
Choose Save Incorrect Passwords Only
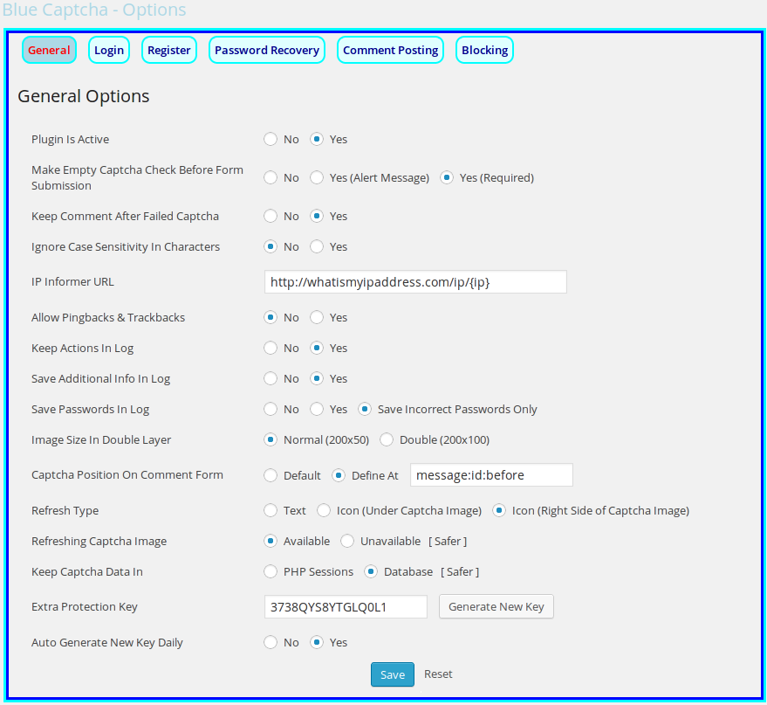365,409
